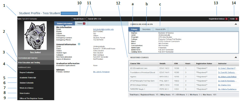Open View Grades in the sidebar

click(25, 93)
